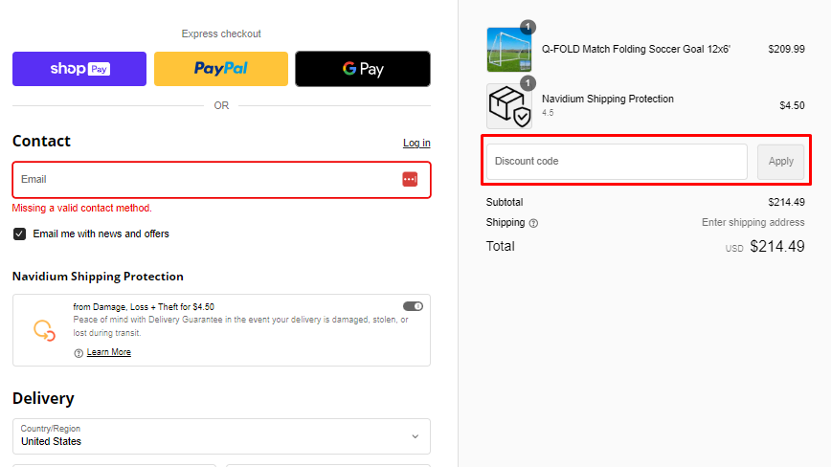The image size is (831, 467).
Task: Click the Navidium orange logo icon
Action: [44, 330]
